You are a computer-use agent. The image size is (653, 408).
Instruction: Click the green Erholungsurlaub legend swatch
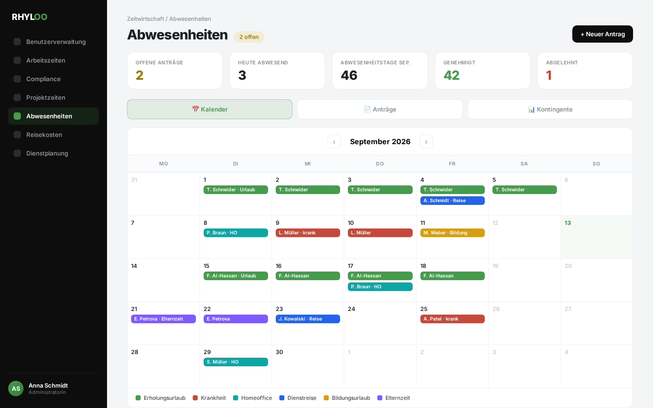click(x=138, y=398)
